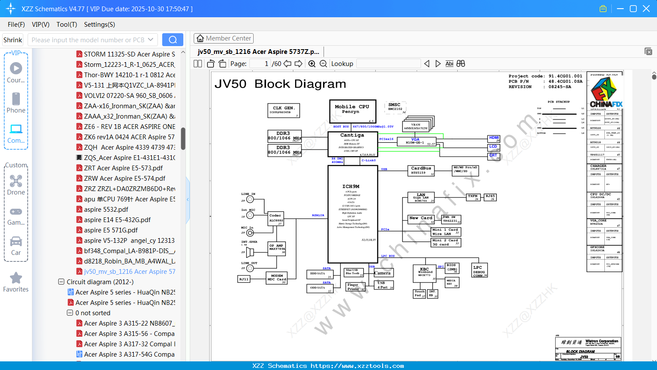The width and height of the screenshot is (657, 370).
Task: Switch to the jv50_mv_sb_1216 Acer Aspire tab
Action: coord(258,52)
